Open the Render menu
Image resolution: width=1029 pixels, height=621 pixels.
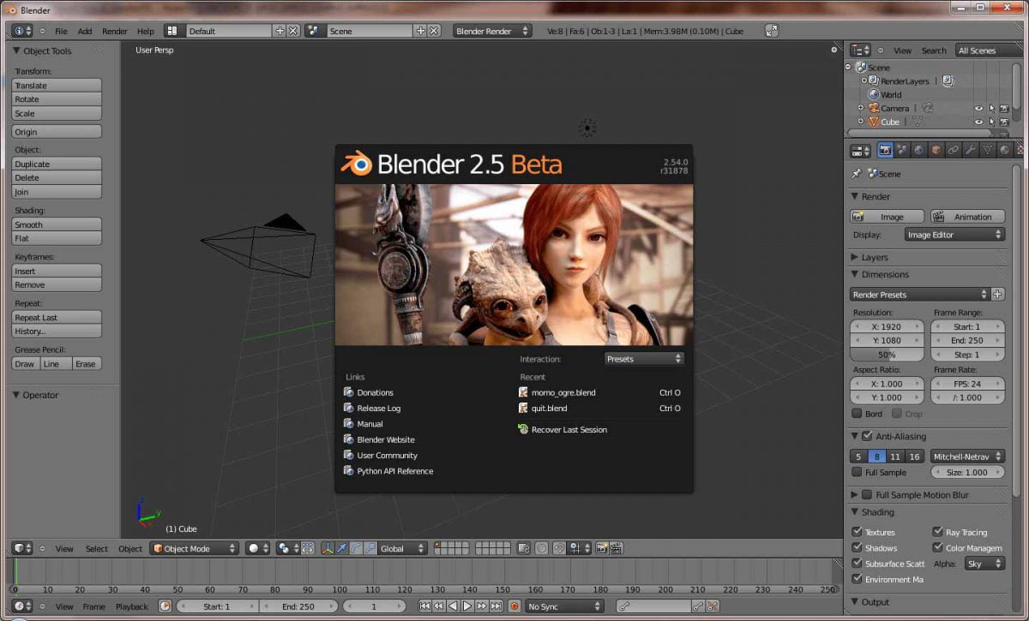coord(114,31)
